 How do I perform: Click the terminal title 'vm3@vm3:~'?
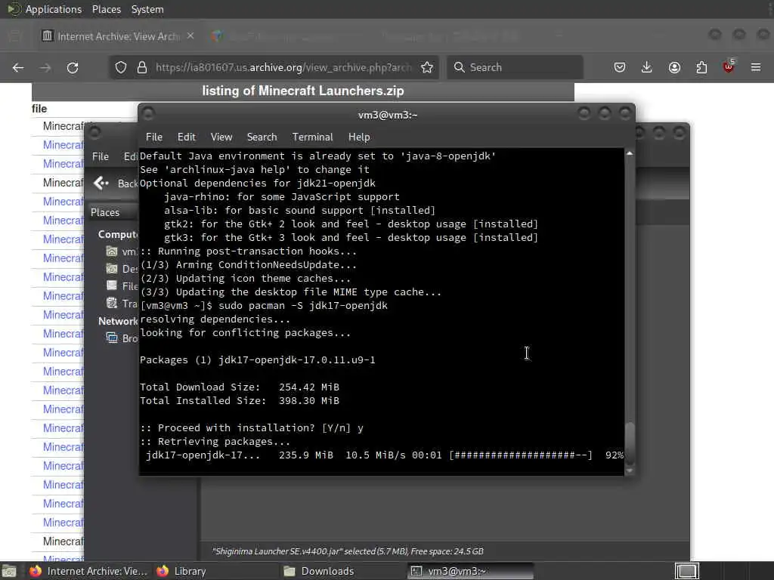pyautogui.click(x=388, y=115)
